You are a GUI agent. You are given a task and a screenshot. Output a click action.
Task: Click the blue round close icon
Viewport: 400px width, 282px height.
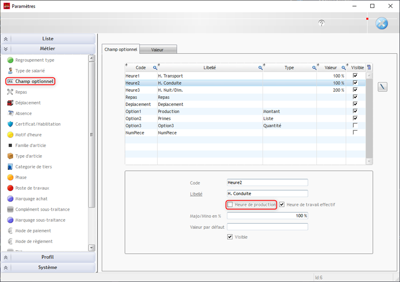(x=381, y=23)
